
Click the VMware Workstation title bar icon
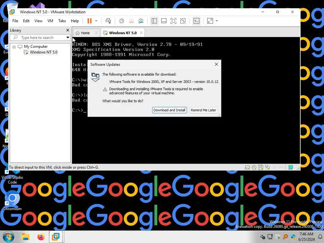tap(12, 12)
